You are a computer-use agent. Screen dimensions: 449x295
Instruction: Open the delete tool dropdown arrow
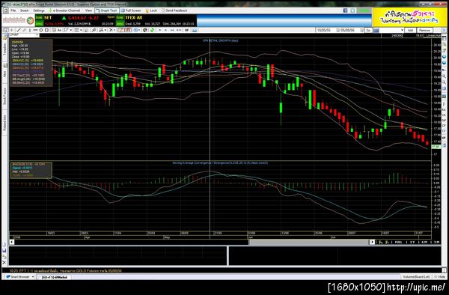tap(114, 30)
